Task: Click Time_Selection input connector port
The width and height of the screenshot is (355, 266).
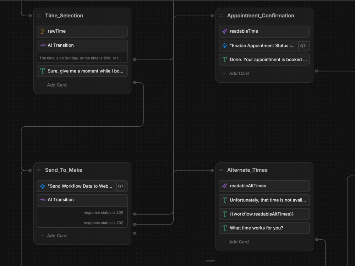Action: (x=30, y=16)
